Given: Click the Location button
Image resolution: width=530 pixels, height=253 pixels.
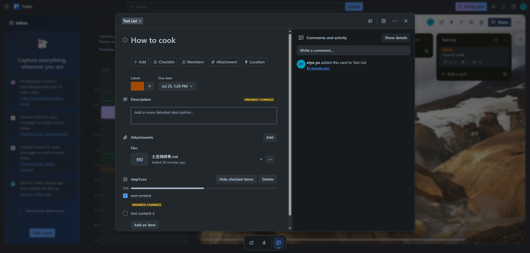Looking at the screenshot, I should 254,62.
